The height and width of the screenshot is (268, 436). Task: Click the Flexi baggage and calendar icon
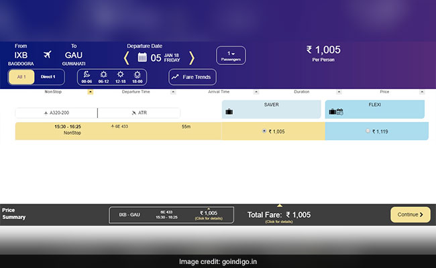(336, 112)
